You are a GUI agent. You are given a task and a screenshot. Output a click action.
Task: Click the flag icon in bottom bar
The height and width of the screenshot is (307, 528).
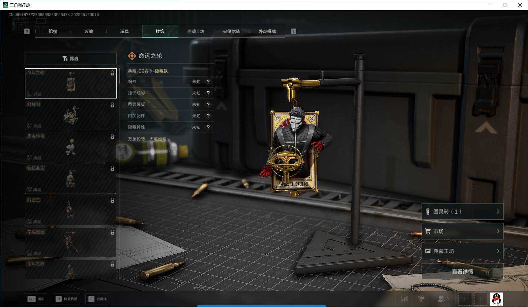pyautogui.click(x=421, y=299)
